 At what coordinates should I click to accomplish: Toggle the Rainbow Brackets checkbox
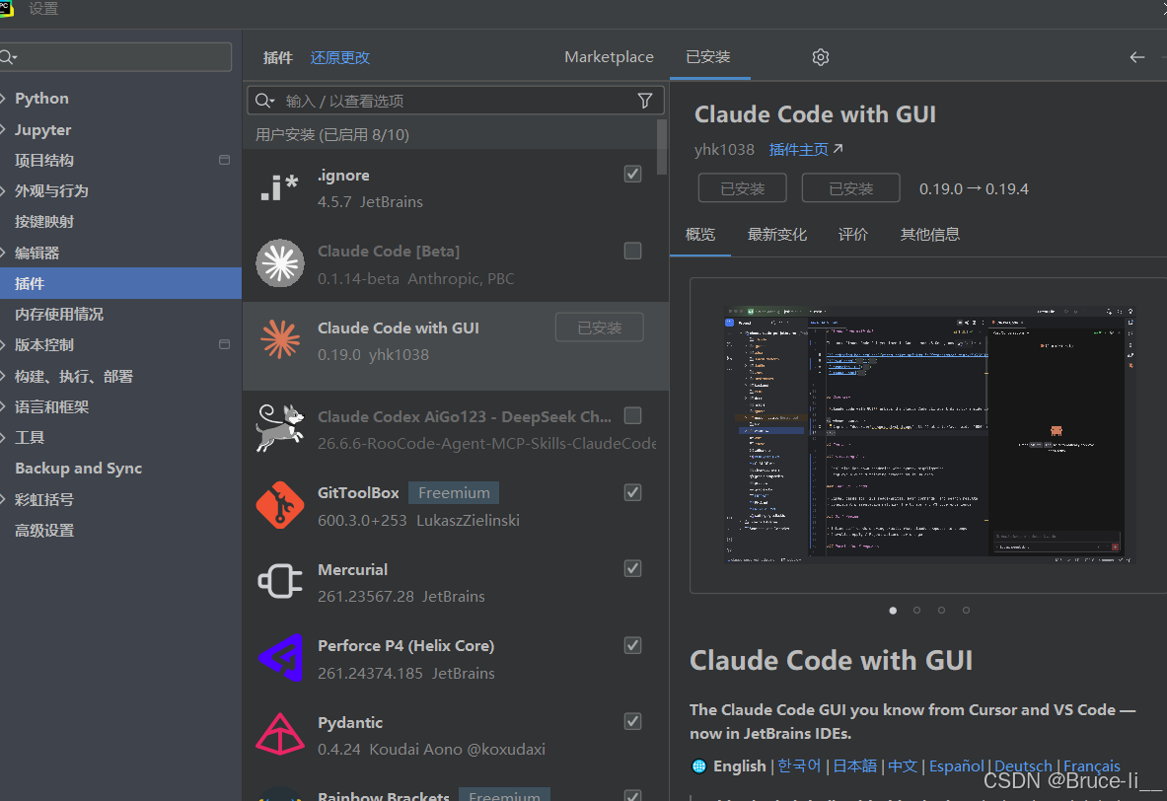click(x=632, y=795)
